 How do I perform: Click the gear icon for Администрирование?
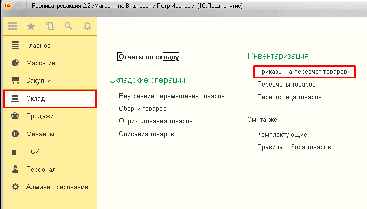(x=15, y=187)
